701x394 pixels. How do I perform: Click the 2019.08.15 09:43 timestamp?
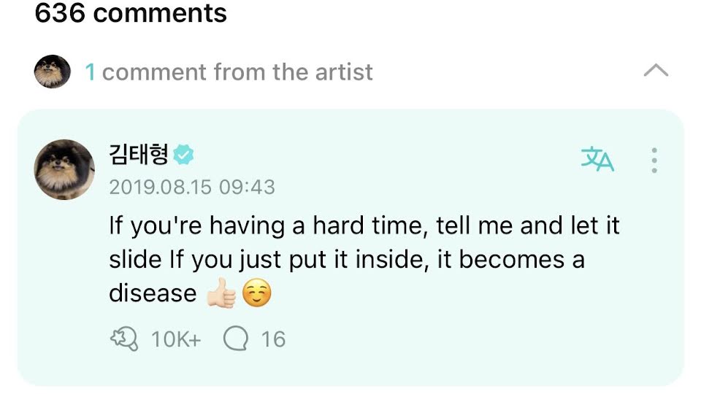[x=192, y=188]
